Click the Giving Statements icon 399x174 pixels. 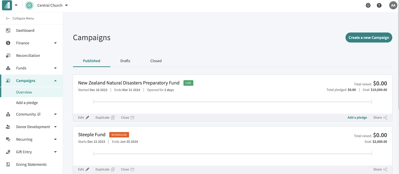pyautogui.click(x=8, y=165)
